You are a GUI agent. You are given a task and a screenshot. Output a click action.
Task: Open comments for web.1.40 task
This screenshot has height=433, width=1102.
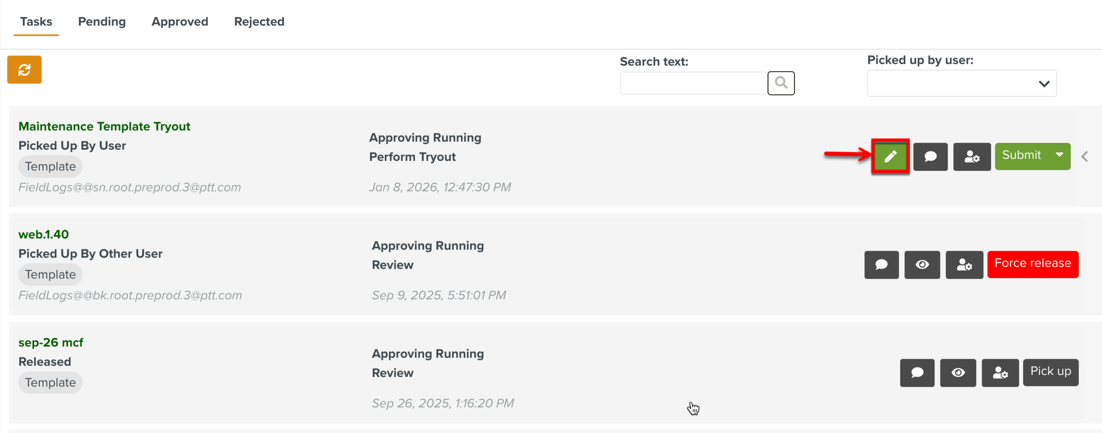point(881,265)
